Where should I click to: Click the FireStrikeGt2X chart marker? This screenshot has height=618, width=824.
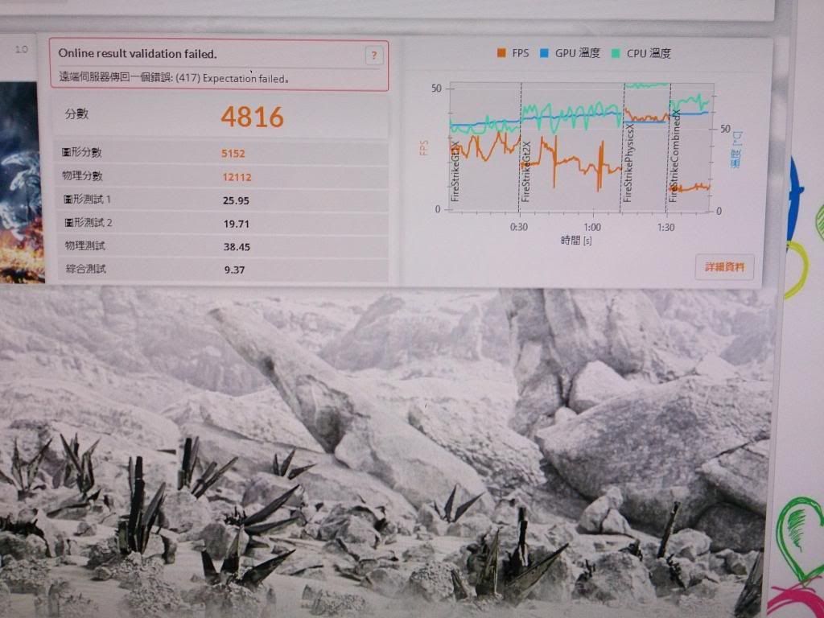(x=526, y=171)
